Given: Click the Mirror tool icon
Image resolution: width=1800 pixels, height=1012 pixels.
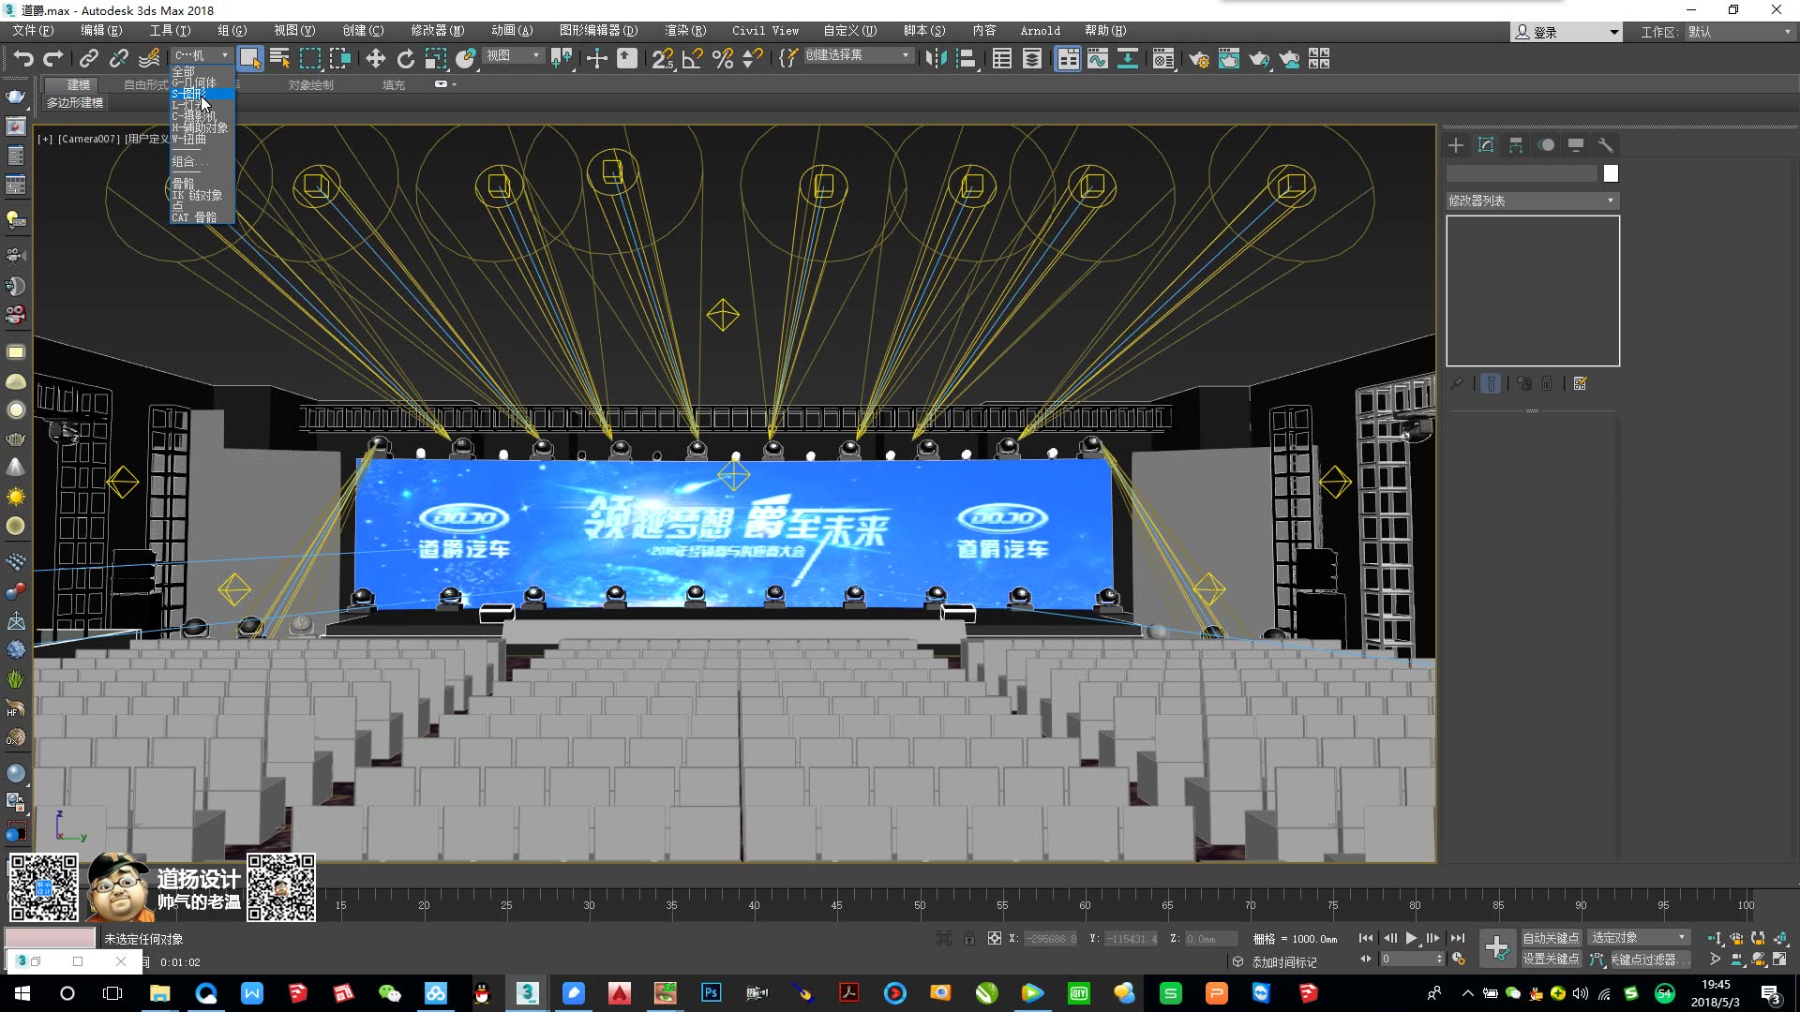Looking at the screenshot, I should pyautogui.click(x=935, y=59).
